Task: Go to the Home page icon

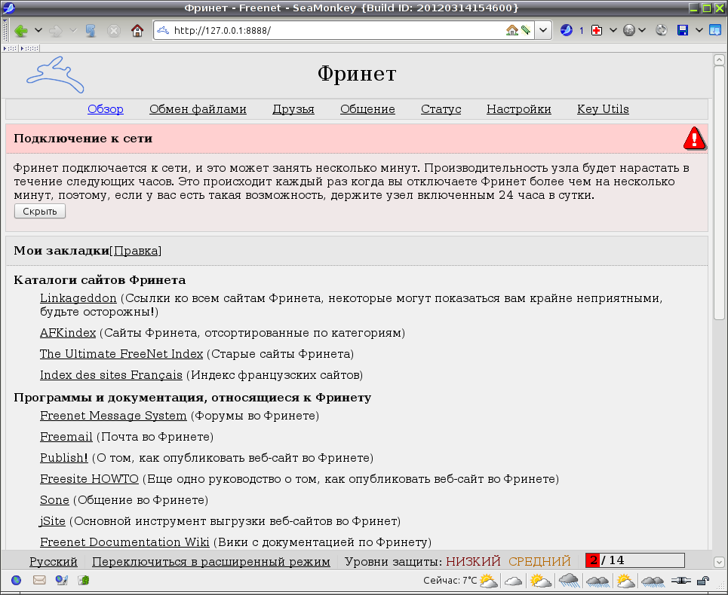Action: (137, 31)
